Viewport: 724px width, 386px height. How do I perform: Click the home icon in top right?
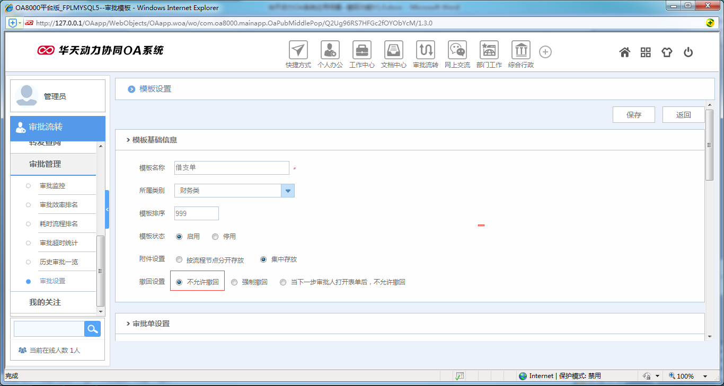(624, 52)
